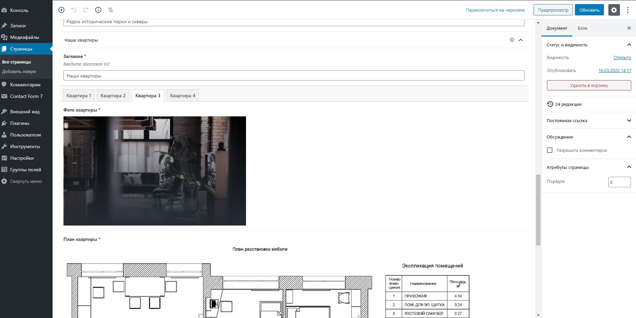Click the Add block plus icon
Image resolution: width=636 pixels, height=318 pixels.
61,10
